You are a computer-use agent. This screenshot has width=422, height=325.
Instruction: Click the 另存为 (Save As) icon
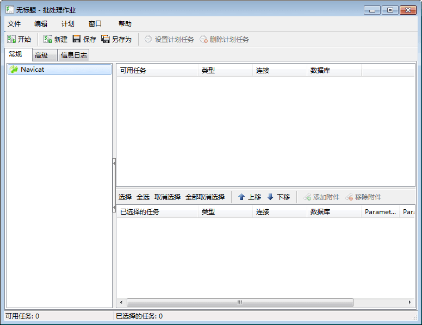[x=105, y=39]
